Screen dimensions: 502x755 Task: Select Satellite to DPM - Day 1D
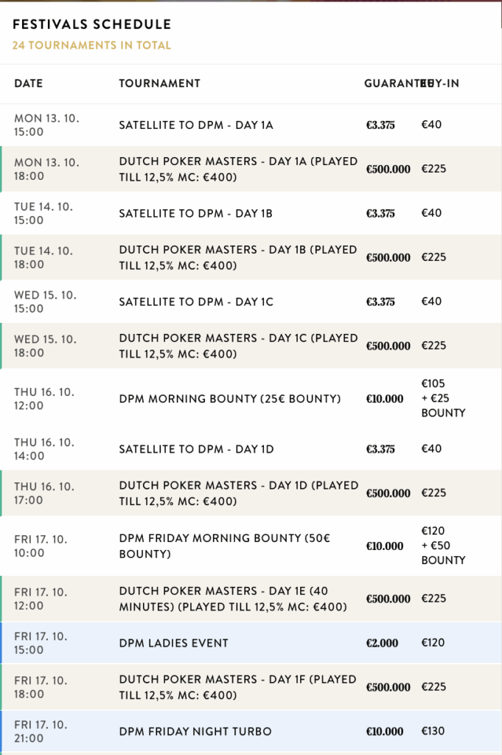[x=196, y=449]
